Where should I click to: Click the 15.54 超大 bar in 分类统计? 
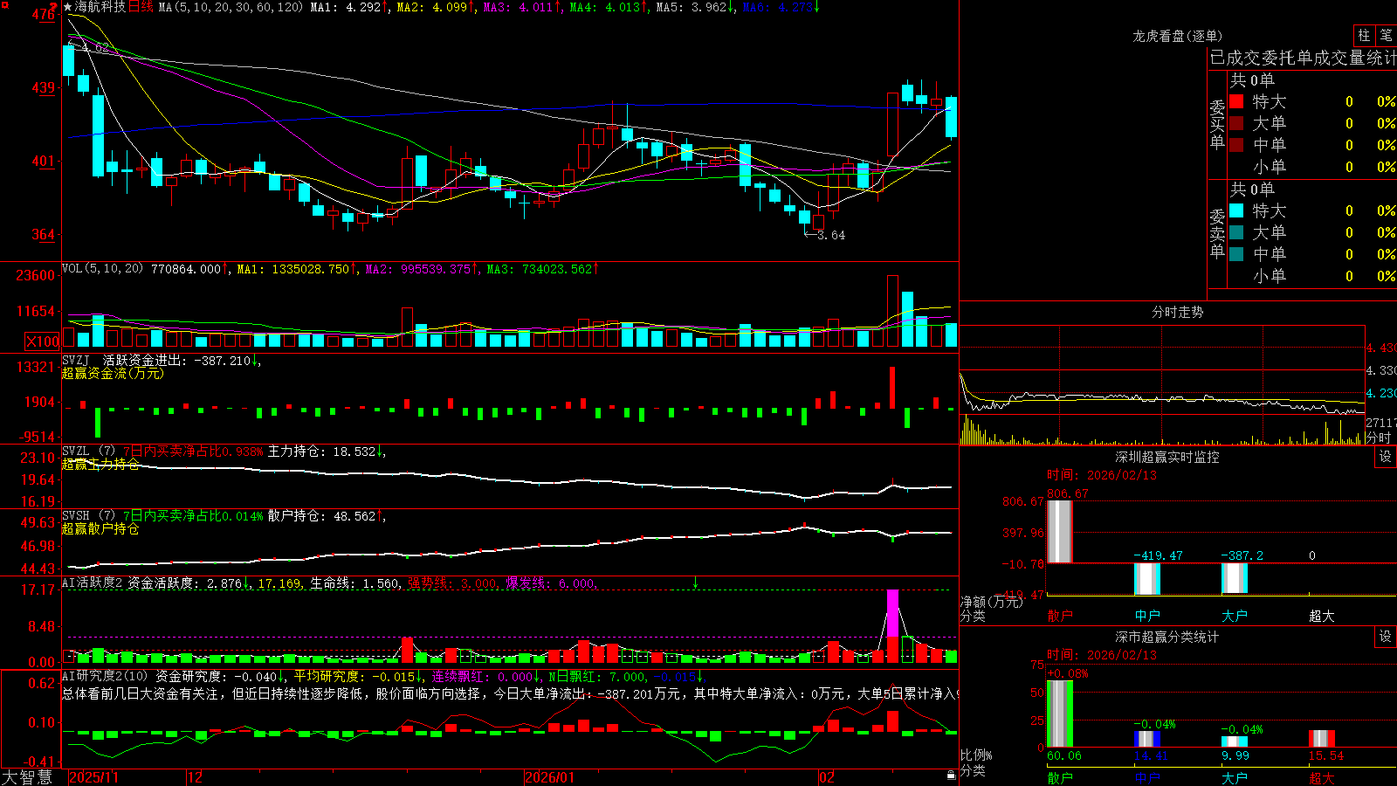pos(1322,739)
